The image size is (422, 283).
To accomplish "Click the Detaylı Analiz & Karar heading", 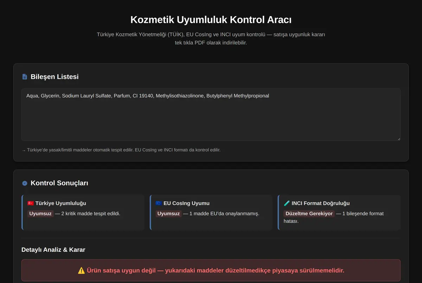I will pyautogui.click(x=53, y=250).
